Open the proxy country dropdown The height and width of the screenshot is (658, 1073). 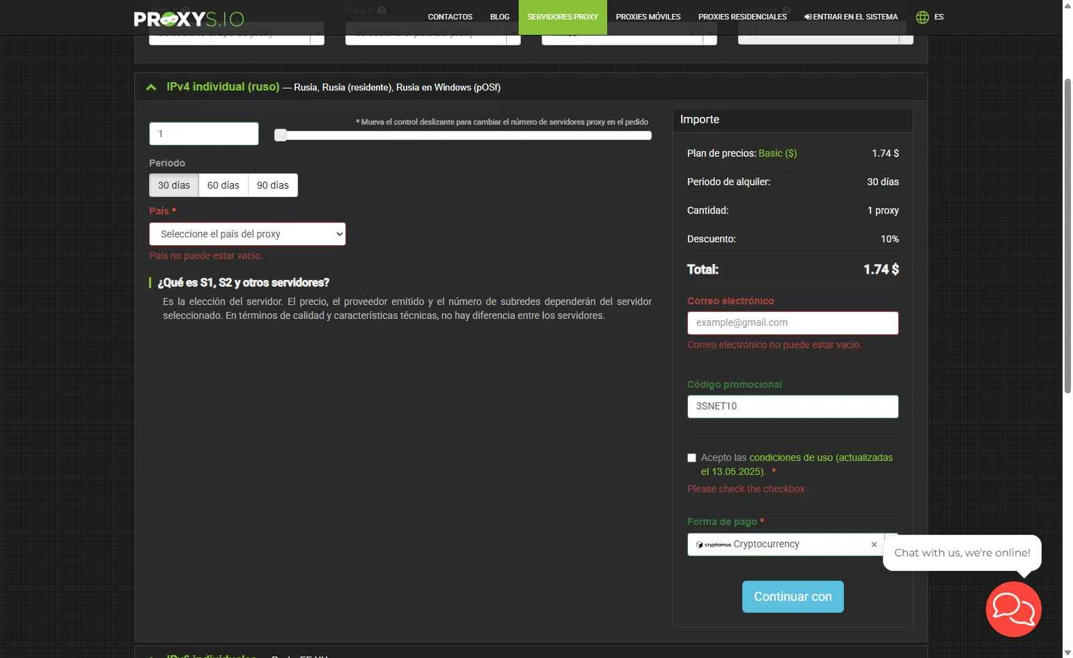[247, 234]
